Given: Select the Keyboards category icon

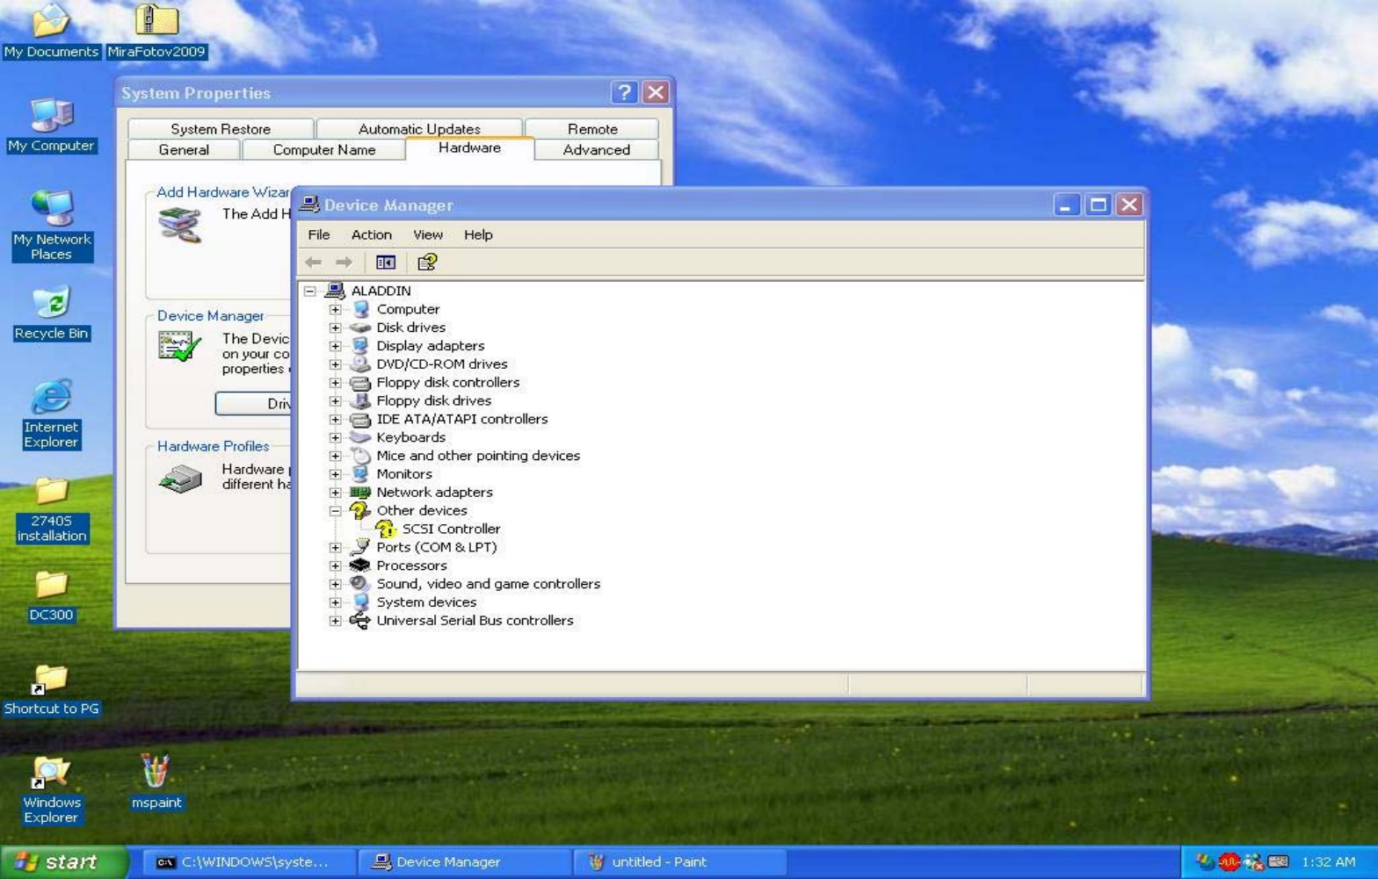Looking at the screenshot, I should pyautogui.click(x=360, y=437).
